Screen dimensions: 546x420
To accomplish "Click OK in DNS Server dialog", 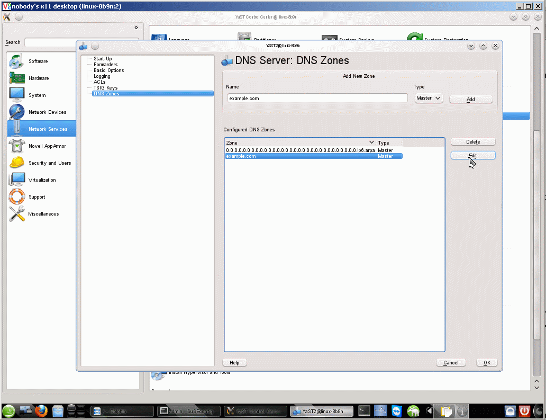I will tap(487, 362).
